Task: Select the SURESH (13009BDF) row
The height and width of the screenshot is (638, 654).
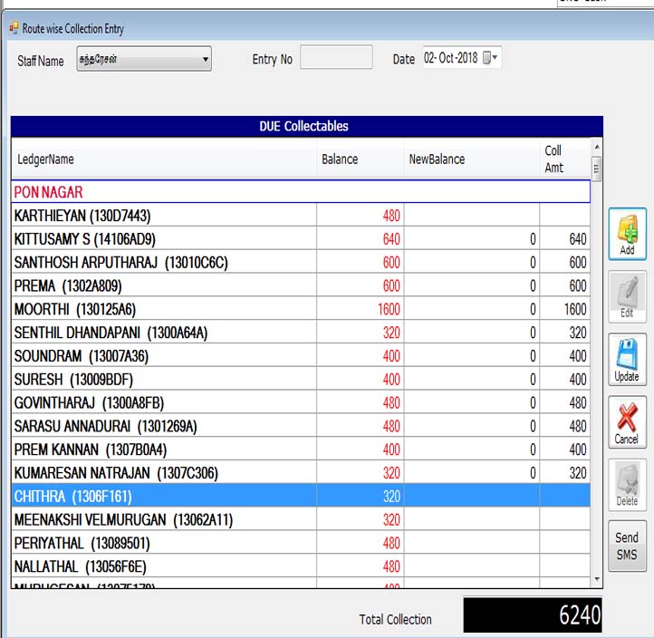Action: (x=301, y=379)
